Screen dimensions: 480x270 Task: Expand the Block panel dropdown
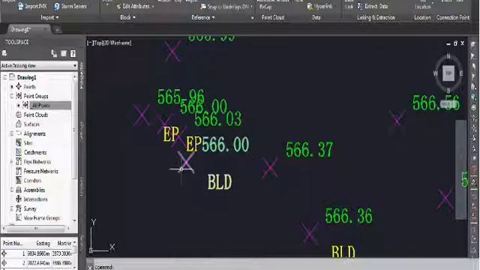pyautogui.click(x=127, y=17)
